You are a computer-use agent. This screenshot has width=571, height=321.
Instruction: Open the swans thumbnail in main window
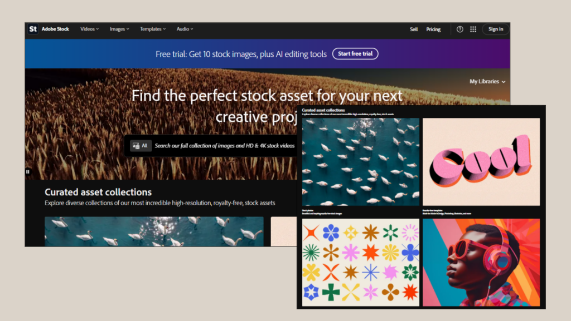click(x=154, y=231)
